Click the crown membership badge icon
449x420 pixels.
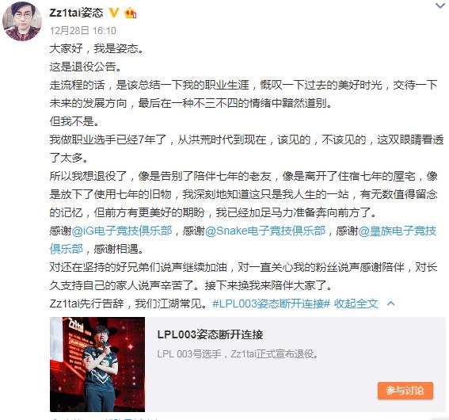tap(131, 13)
